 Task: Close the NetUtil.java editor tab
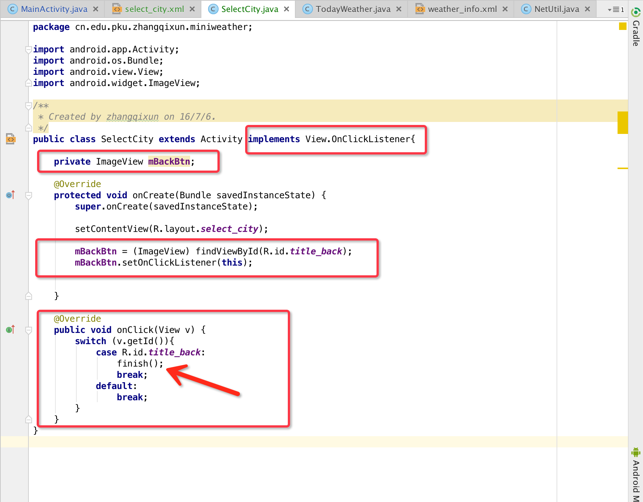click(x=587, y=9)
